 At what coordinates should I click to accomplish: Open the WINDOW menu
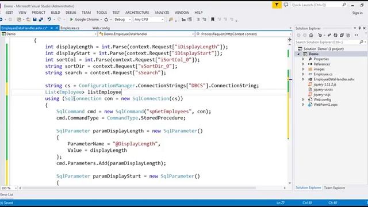[x=182, y=13]
